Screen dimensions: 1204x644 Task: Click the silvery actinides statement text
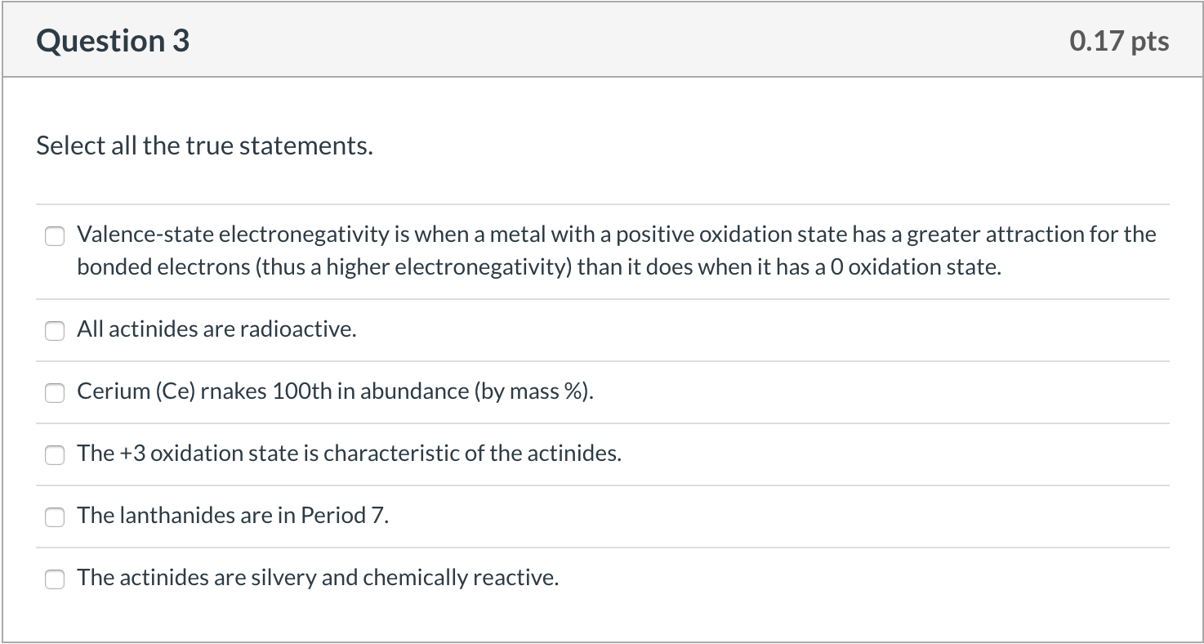[x=317, y=577]
